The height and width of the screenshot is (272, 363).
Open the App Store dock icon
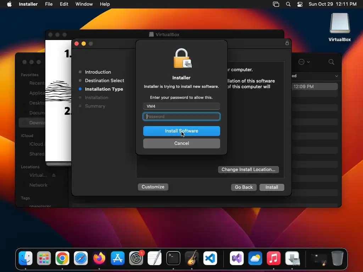pos(118,258)
